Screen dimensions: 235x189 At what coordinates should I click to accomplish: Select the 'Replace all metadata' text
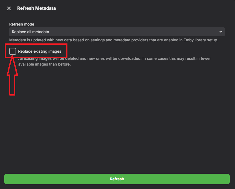31,32
